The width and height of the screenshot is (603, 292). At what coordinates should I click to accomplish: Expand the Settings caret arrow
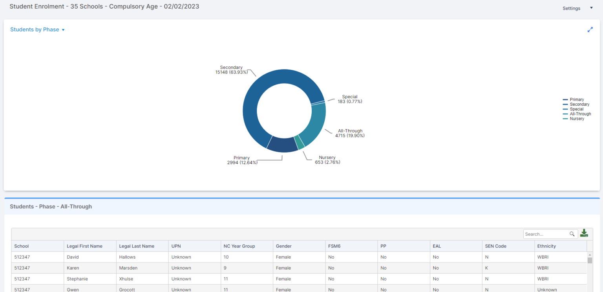[591, 7]
